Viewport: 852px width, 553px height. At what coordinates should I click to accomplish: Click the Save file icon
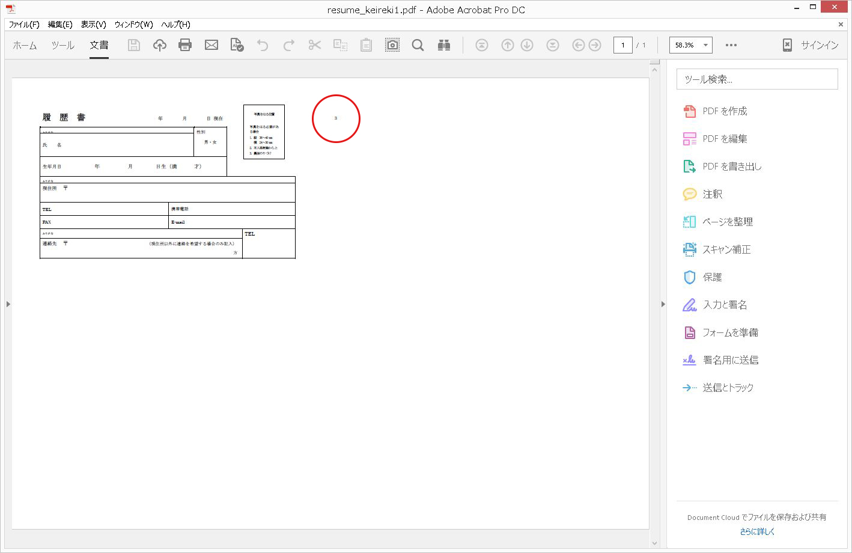click(134, 45)
